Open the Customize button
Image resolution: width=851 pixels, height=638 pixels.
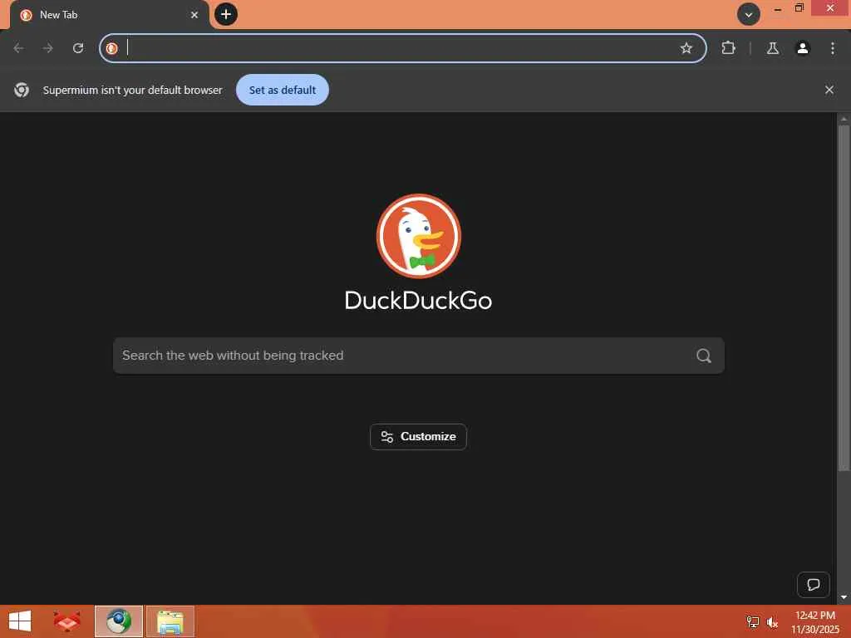point(419,437)
